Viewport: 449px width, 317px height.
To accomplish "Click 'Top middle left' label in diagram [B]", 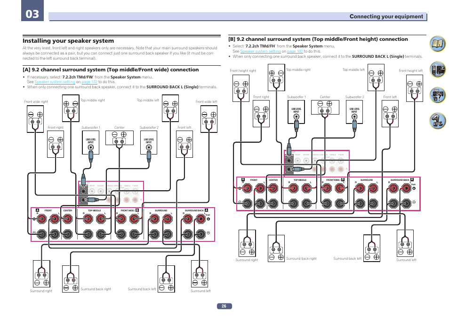I will click(353, 70).
